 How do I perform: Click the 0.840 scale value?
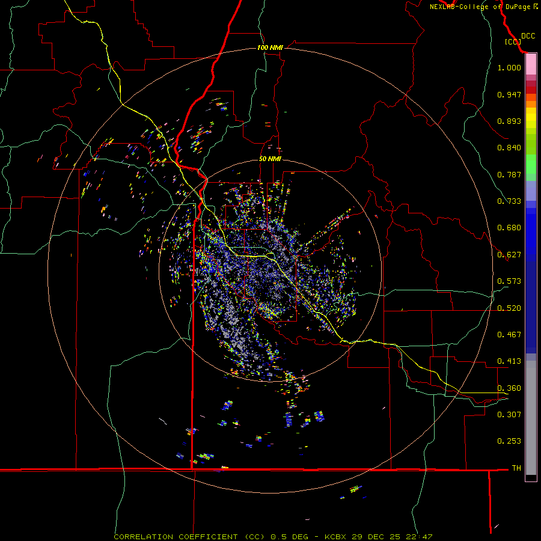click(509, 148)
